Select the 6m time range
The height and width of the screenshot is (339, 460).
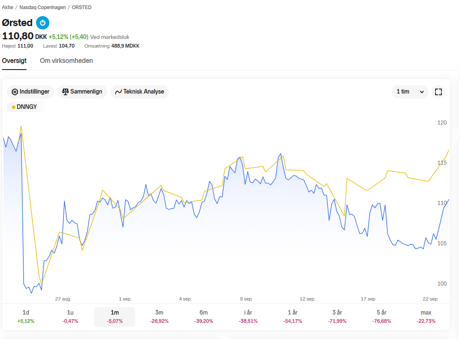(203, 317)
